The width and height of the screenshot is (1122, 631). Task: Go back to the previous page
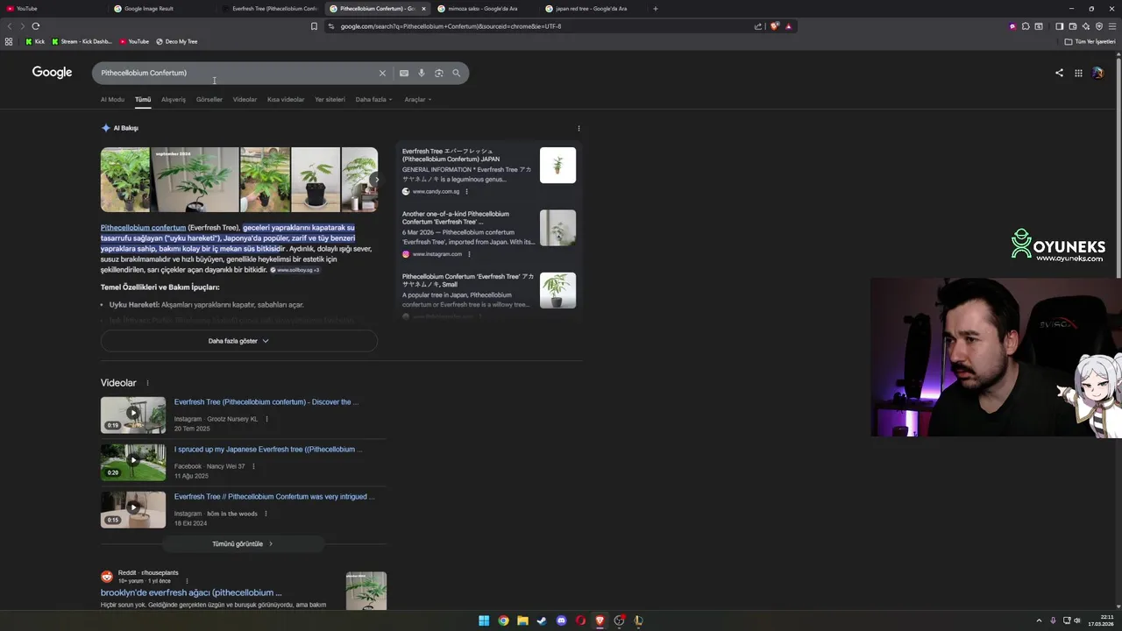click(10, 26)
